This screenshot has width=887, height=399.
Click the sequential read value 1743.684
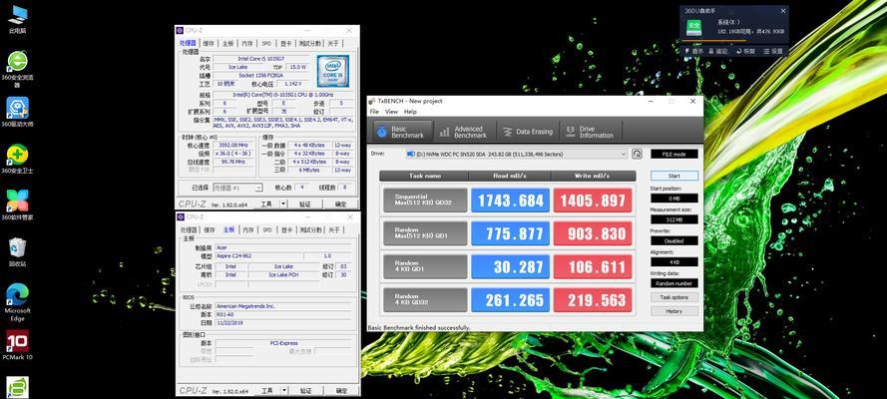coord(510,200)
